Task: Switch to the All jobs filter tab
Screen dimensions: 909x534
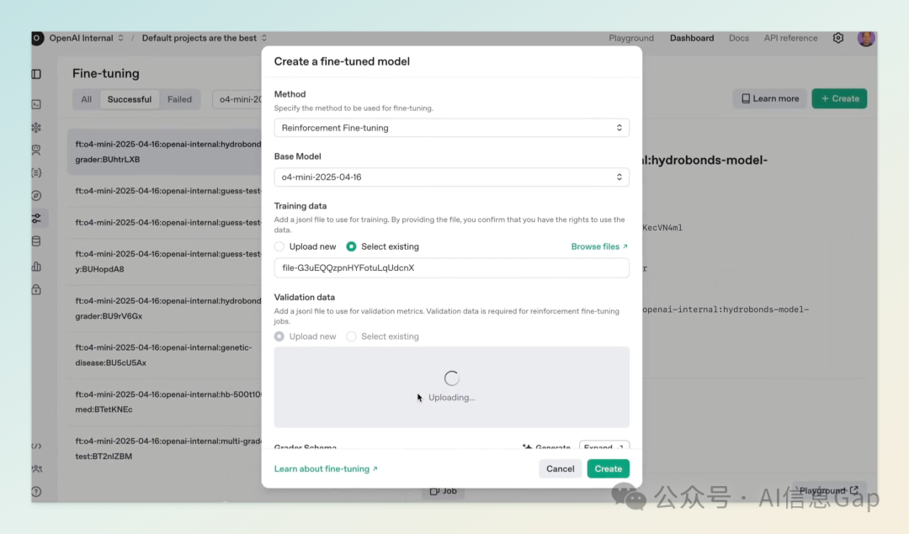Action: pos(87,99)
